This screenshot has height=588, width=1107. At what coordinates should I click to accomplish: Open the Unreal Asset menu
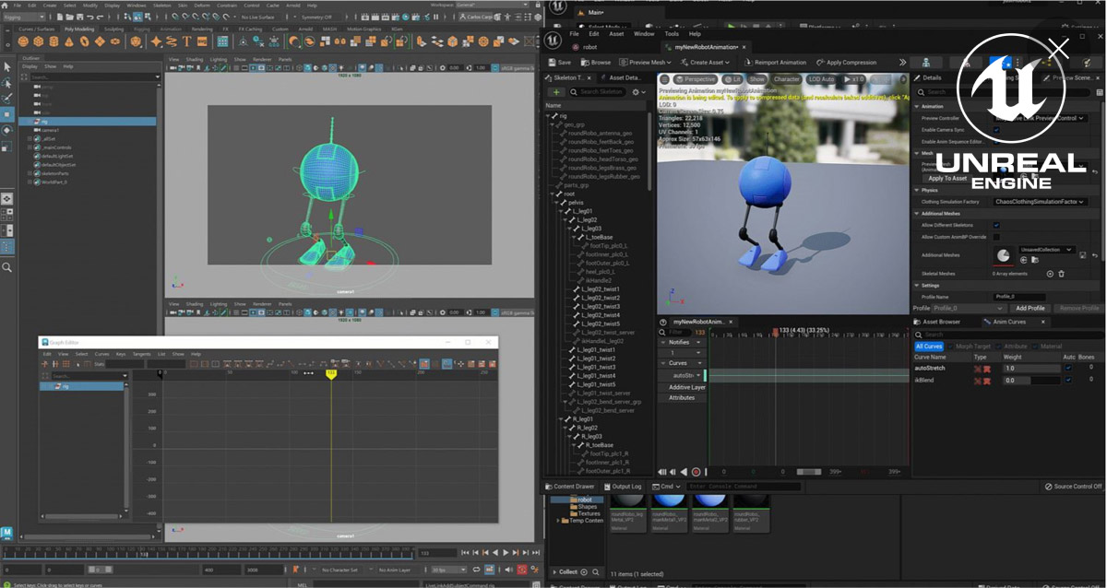pyautogui.click(x=616, y=34)
